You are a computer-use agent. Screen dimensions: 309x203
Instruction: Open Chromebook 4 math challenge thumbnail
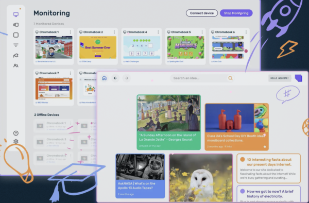coord(142,47)
